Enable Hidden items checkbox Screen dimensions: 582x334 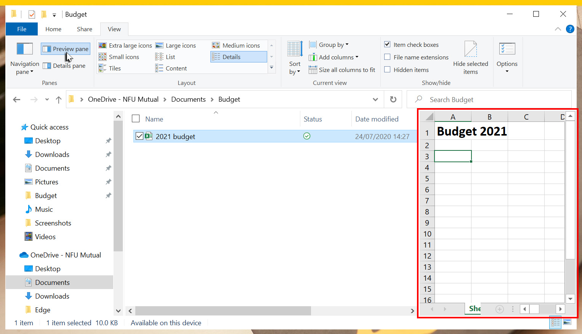tap(387, 70)
